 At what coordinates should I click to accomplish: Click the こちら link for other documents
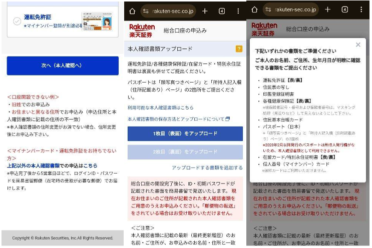coord(90,165)
